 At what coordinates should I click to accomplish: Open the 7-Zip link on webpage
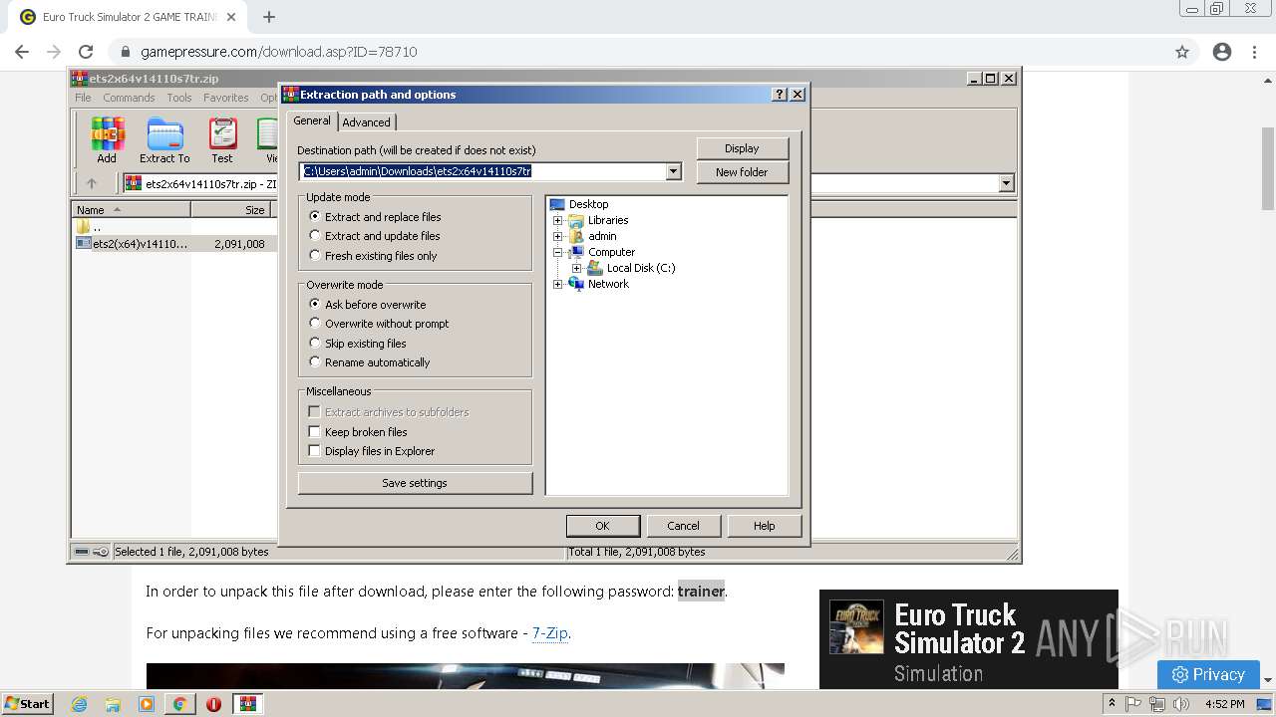(x=550, y=633)
